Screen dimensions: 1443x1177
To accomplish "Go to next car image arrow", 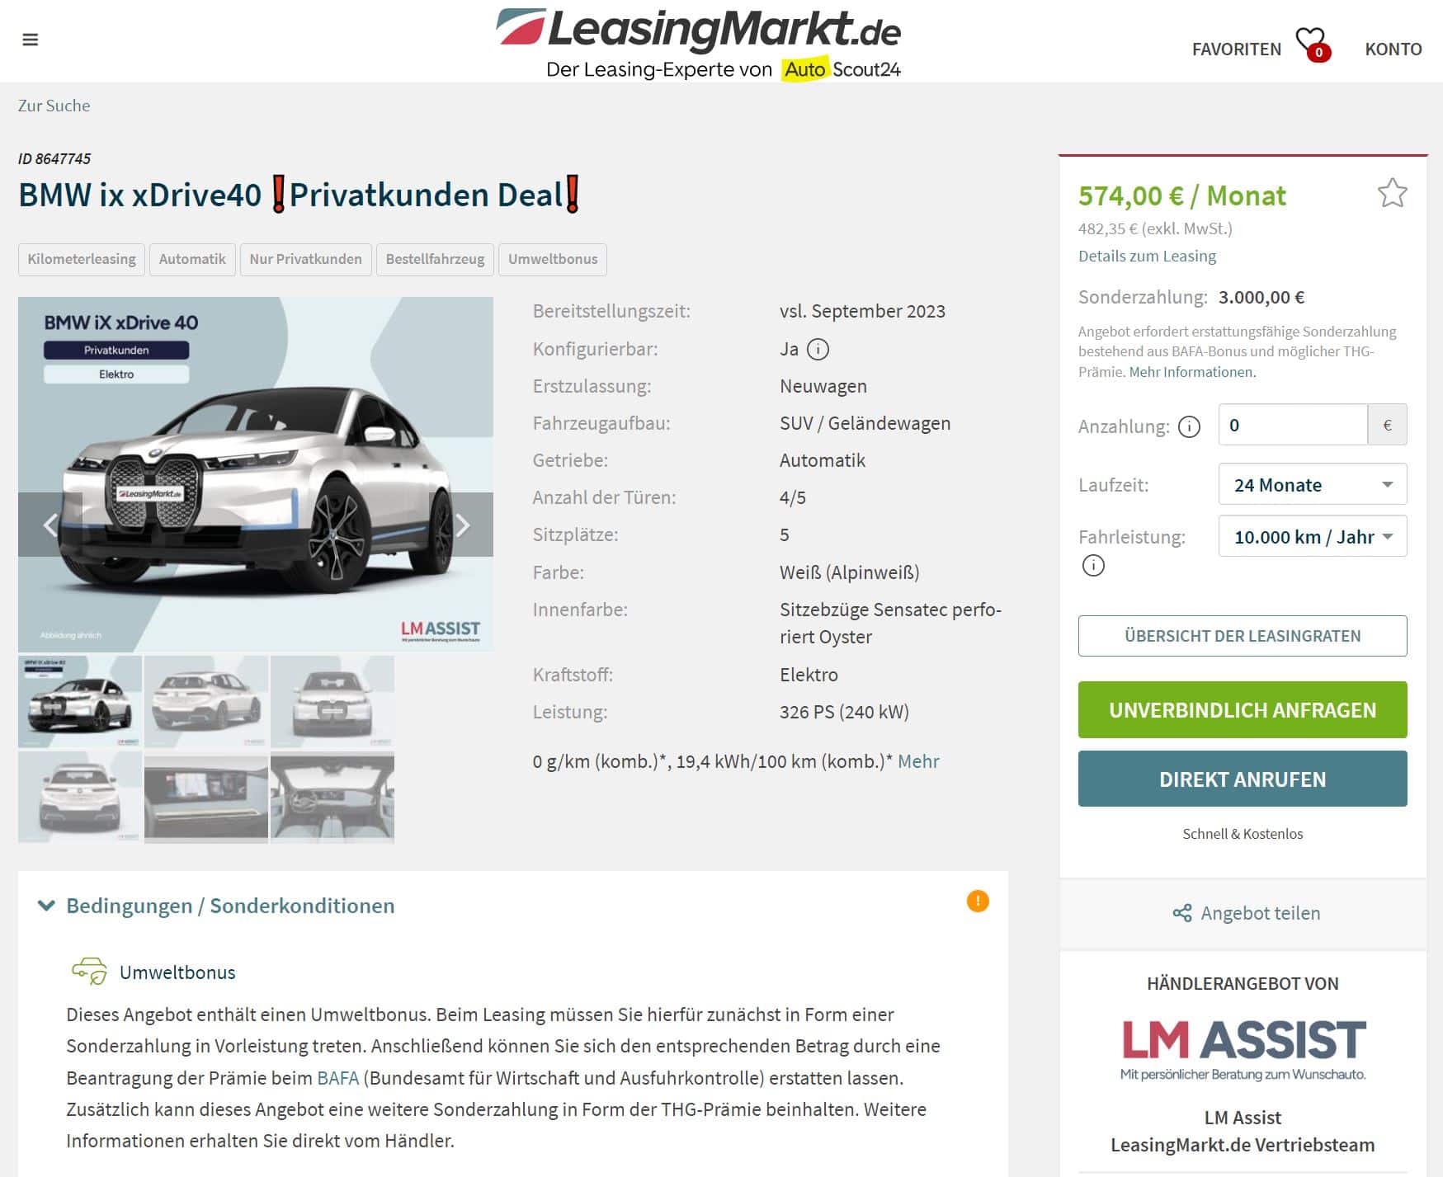I will [x=463, y=525].
